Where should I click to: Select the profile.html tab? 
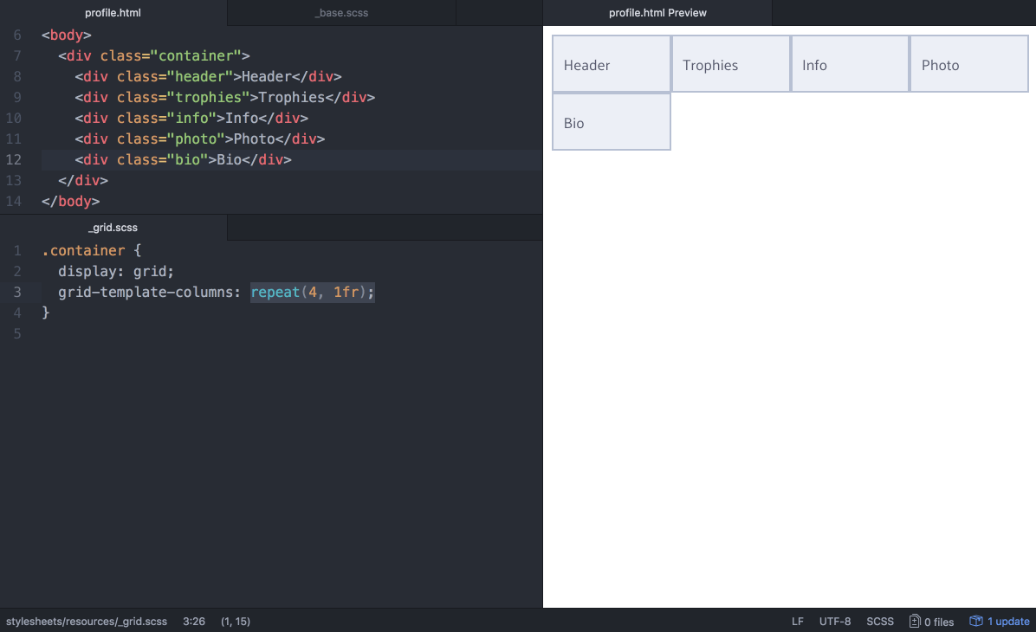[x=113, y=13]
